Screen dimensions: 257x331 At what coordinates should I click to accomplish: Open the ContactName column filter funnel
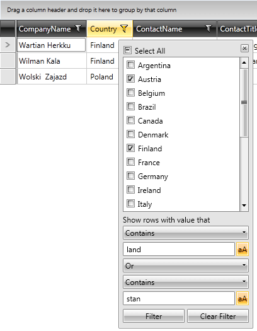coord(208,28)
